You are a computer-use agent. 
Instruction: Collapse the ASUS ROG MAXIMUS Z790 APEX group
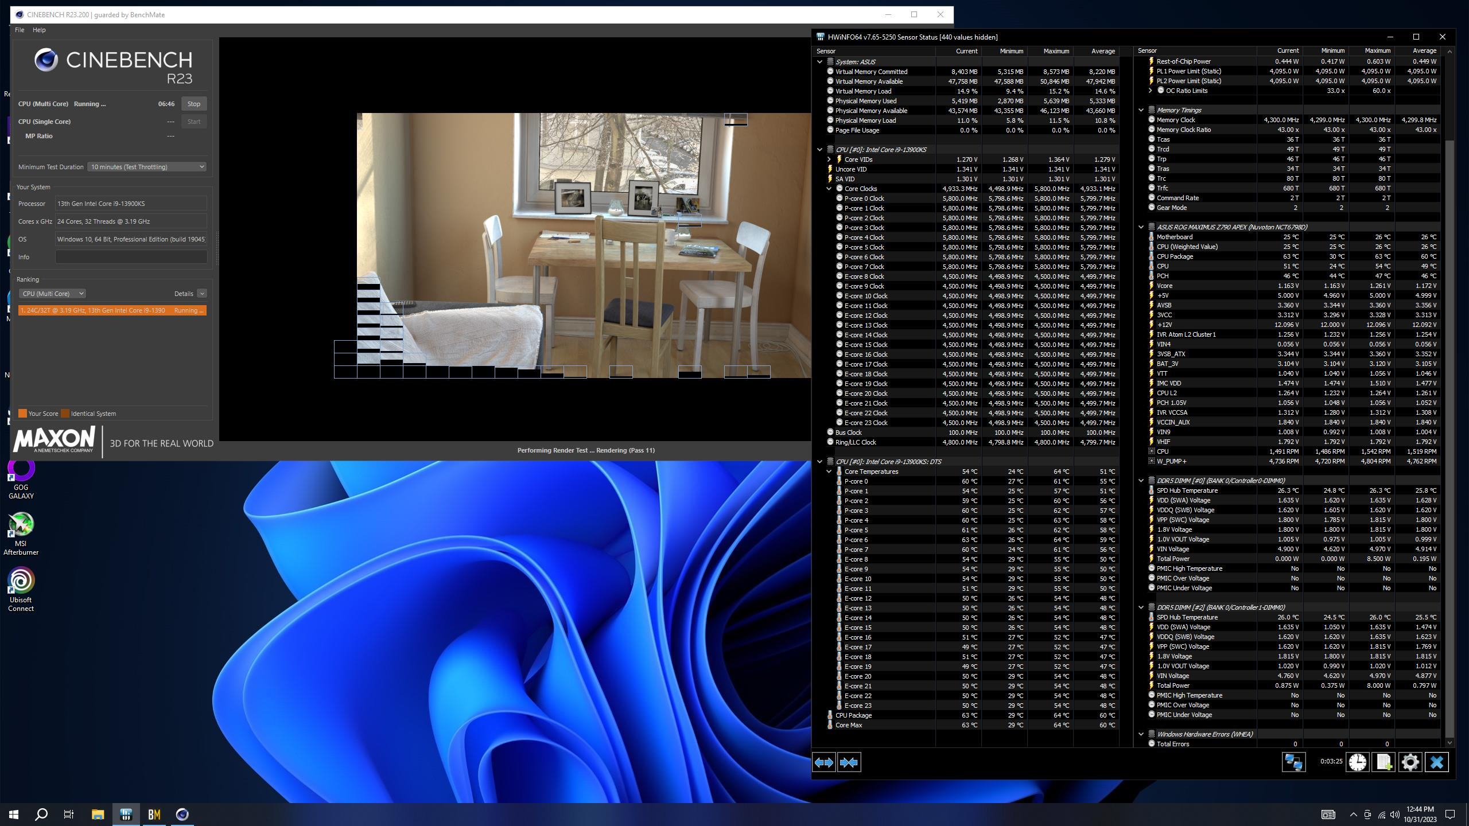point(1141,227)
